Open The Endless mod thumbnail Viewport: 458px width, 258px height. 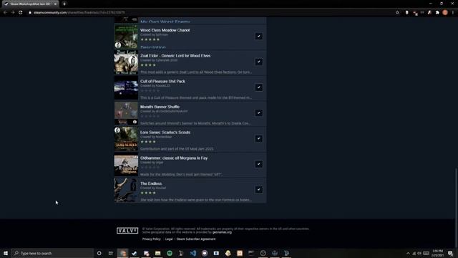(x=126, y=190)
